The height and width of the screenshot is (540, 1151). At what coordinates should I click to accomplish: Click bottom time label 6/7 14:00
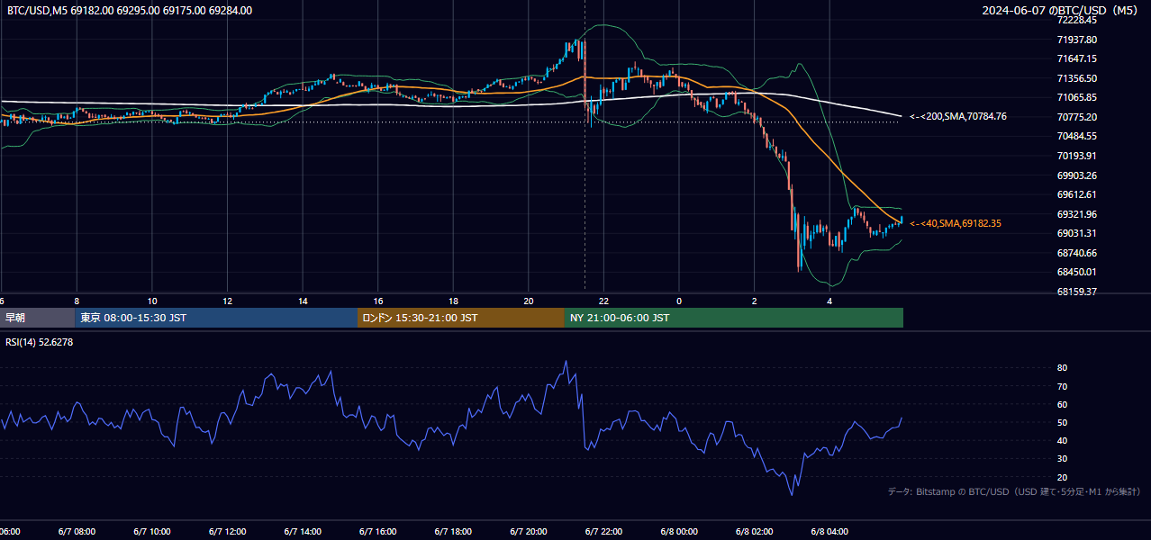303,532
